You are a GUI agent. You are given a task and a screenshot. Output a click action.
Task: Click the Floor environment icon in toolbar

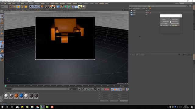[76, 7]
